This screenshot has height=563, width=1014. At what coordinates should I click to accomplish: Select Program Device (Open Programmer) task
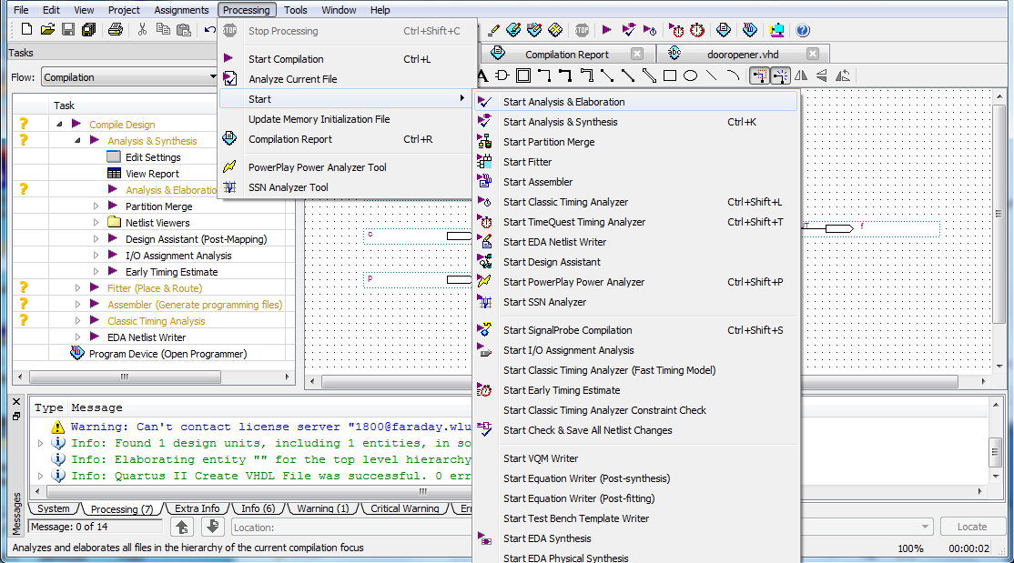tap(167, 354)
